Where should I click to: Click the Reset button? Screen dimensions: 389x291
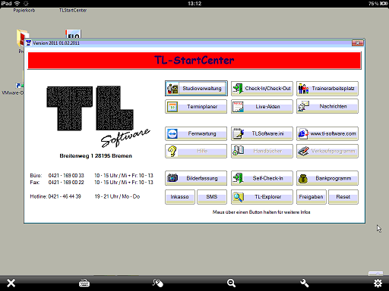click(343, 197)
